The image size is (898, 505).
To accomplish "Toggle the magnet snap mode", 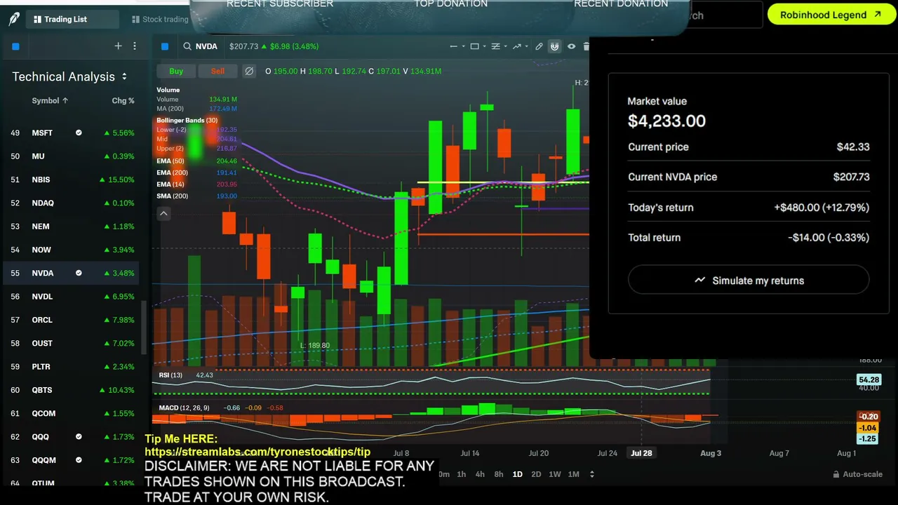I will coord(554,46).
